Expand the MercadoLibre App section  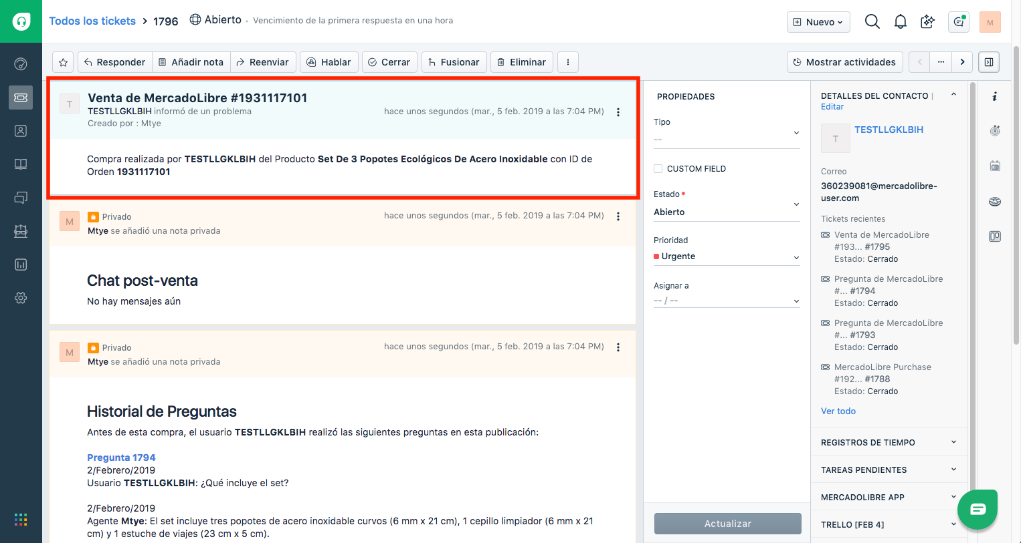(x=889, y=497)
